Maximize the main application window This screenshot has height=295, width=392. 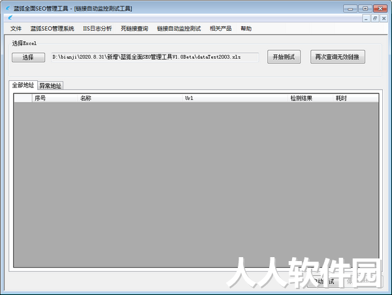[x=365, y=8]
